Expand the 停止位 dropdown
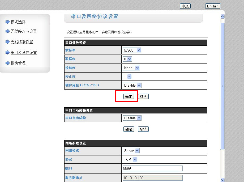Image resolution: width=244 pixels, height=182 pixels. click(x=127, y=77)
